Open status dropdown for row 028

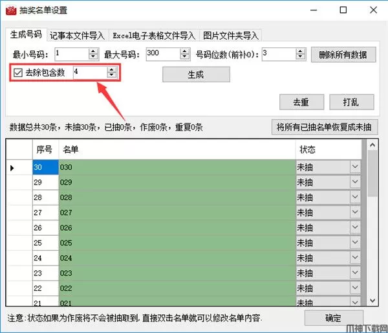coord(355,197)
